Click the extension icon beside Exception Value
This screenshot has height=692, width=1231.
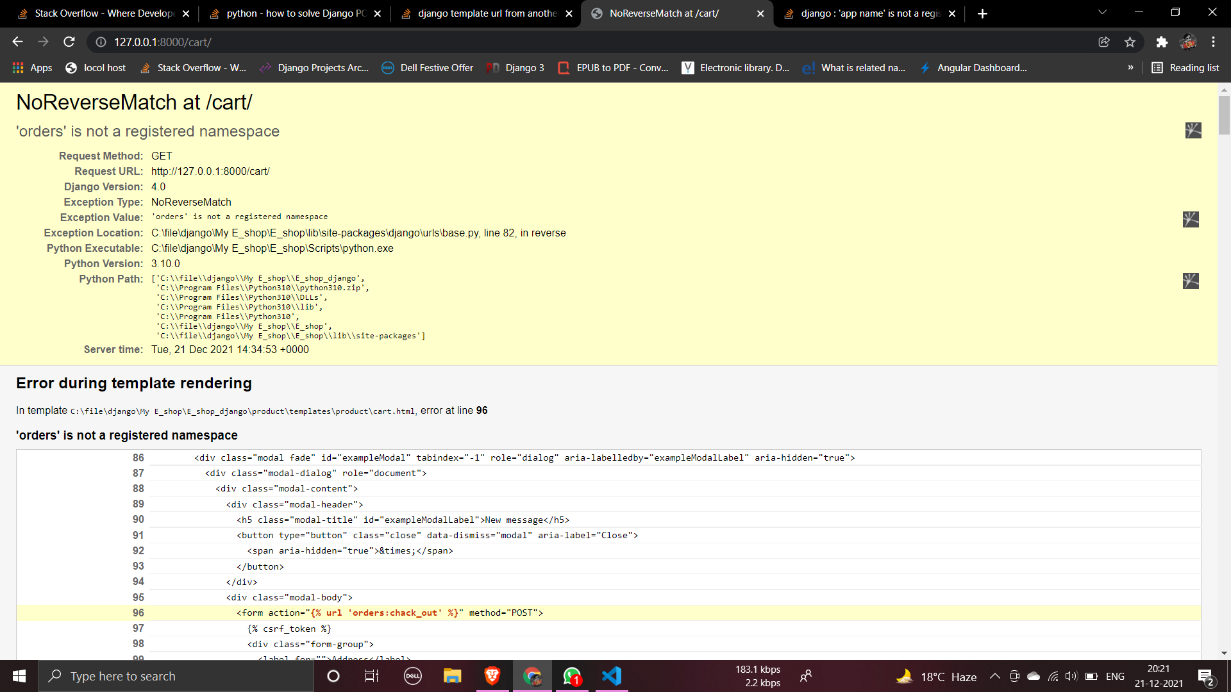click(x=1191, y=220)
